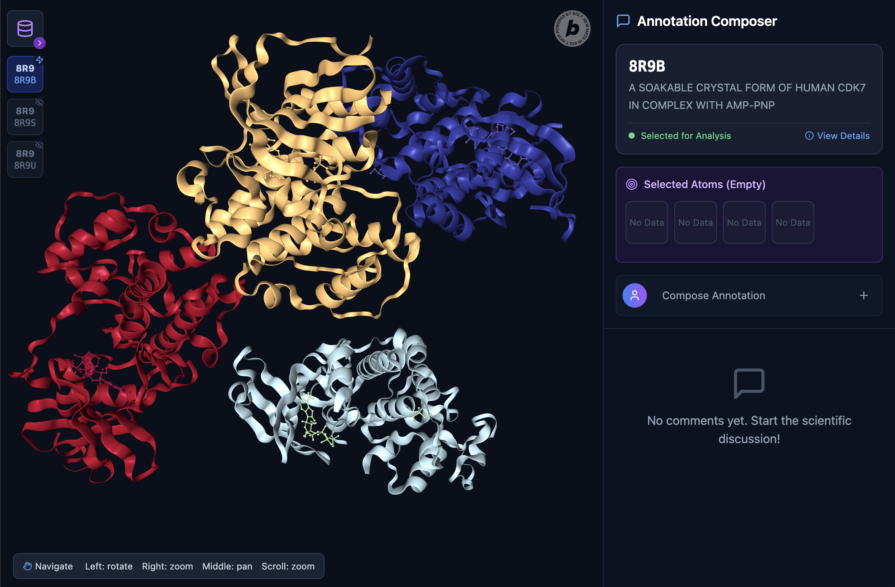895x587 pixels.
Task: Click the info icon beside View Details
Action: [x=809, y=136]
